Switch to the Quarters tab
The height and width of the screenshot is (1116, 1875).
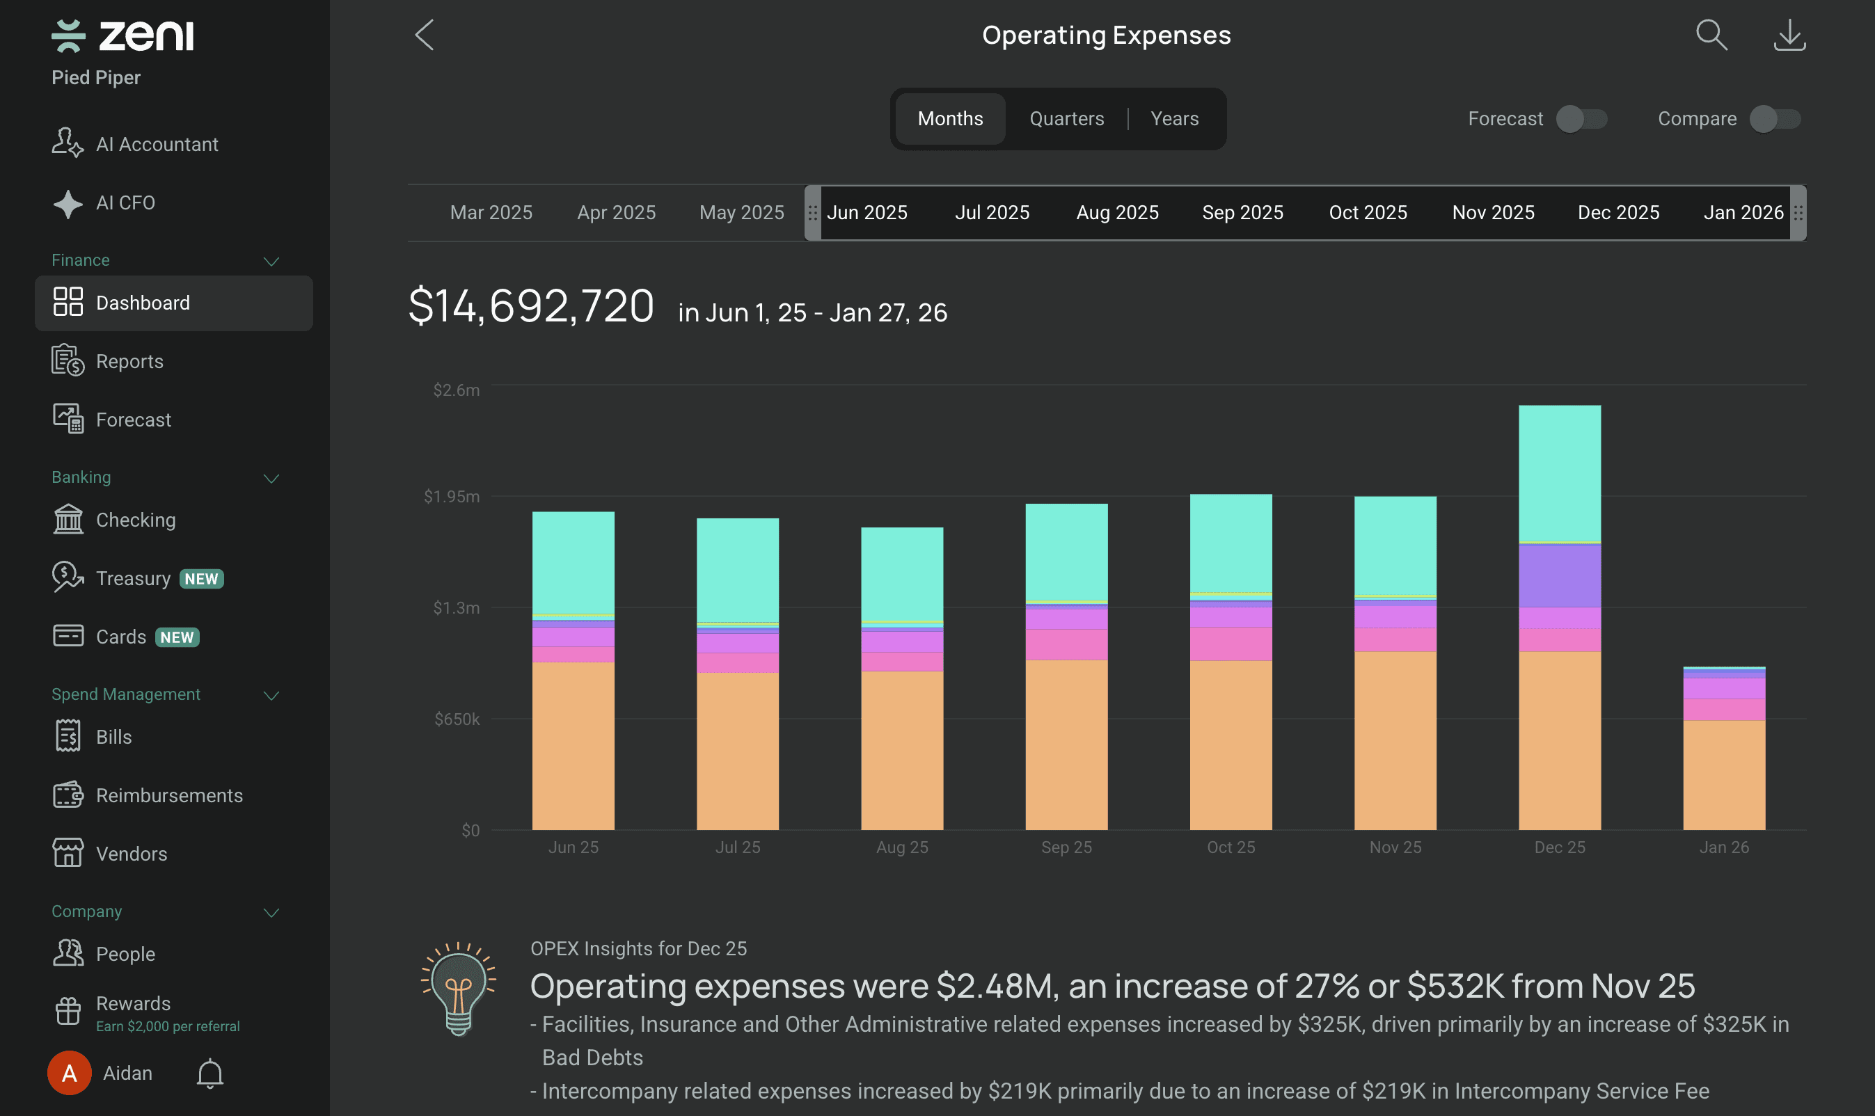coord(1066,119)
